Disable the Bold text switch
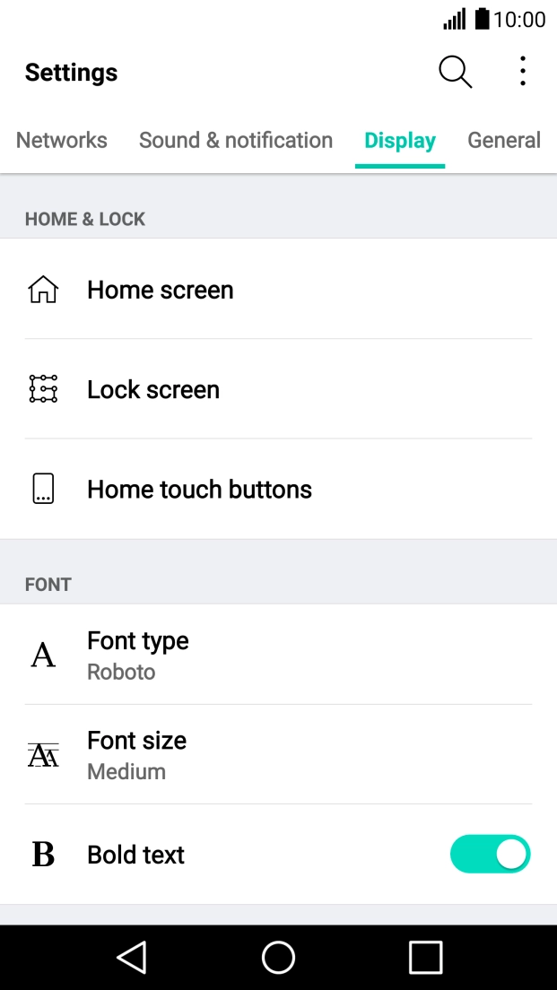Image resolution: width=557 pixels, height=990 pixels. point(490,855)
